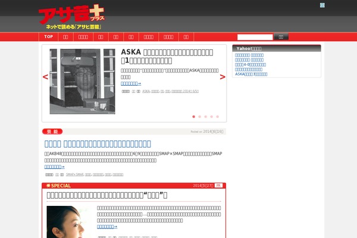Click the woman's profile thumbnail in SPECIAL
The height and width of the screenshot is (238, 357).
click(x=69, y=222)
